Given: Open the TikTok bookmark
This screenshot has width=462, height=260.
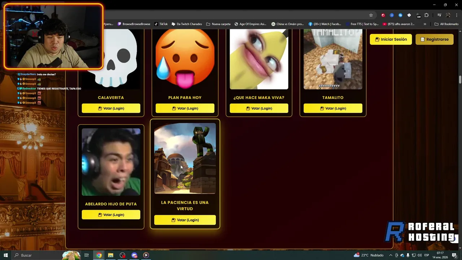Looking at the screenshot, I should pos(161,24).
